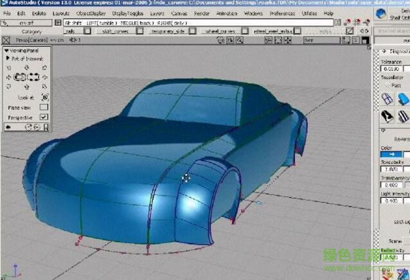The height and width of the screenshot is (280, 410).
Task: Open the 'free' view dropdown field
Action: pos(322,40)
